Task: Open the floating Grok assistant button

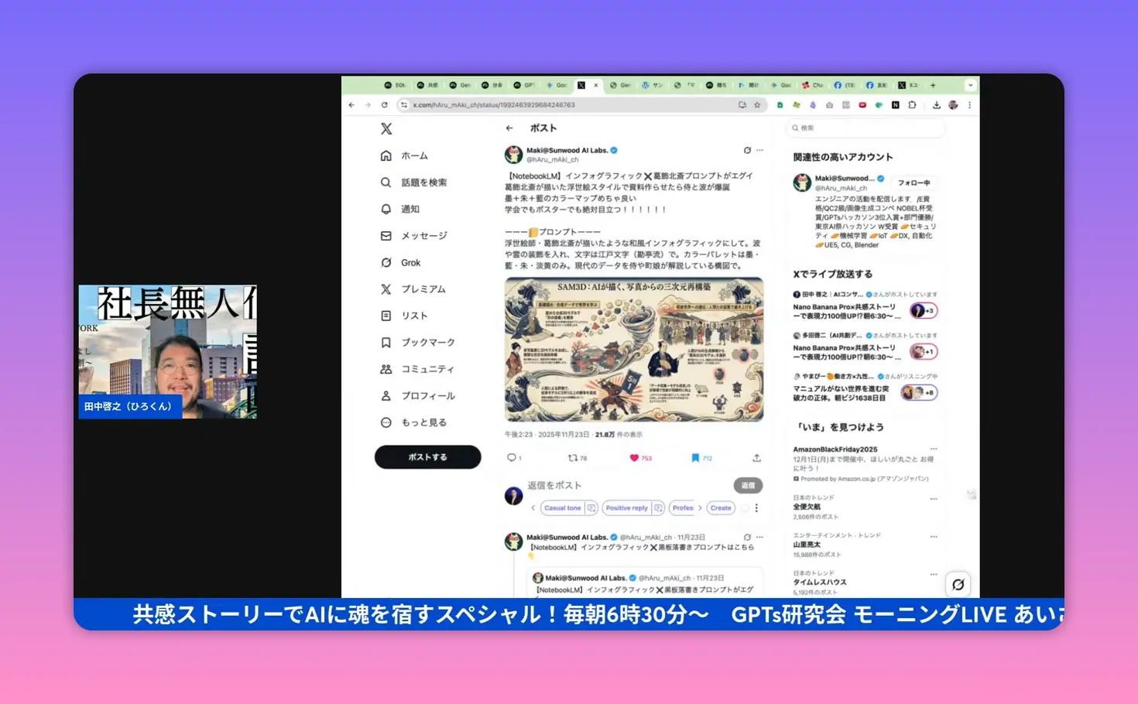Action: (958, 584)
